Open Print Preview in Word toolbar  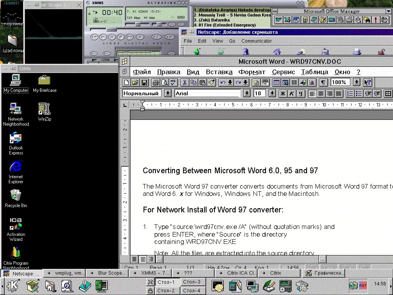click(x=164, y=82)
